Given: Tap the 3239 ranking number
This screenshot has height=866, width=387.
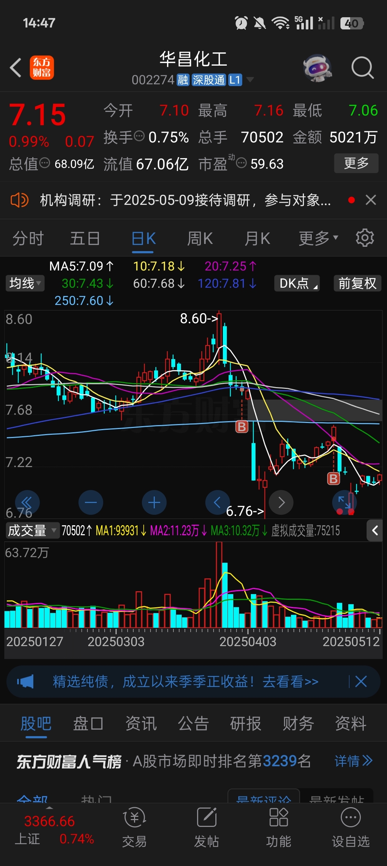Looking at the screenshot, I should 280,761.
